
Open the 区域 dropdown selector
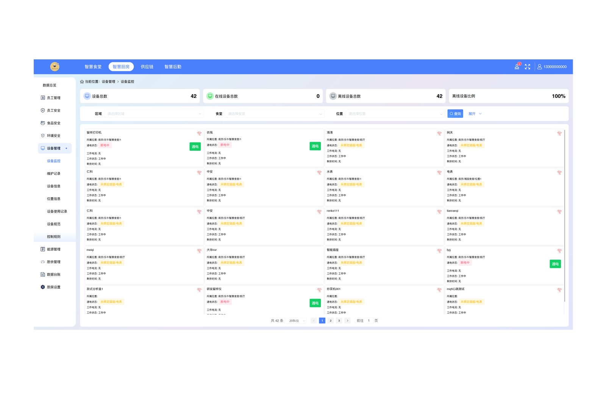coord(154,114)
